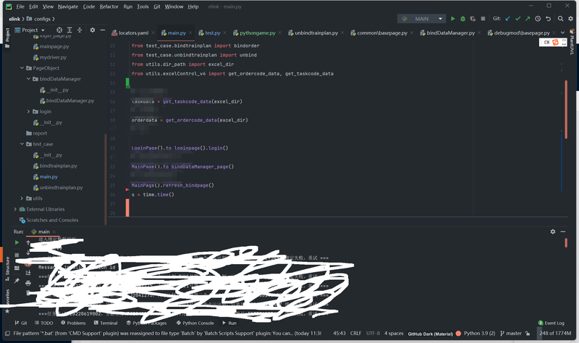Screen dimensions: 579x343
Task: Rollback changes with the undo arrow icon
Action: 549,19
